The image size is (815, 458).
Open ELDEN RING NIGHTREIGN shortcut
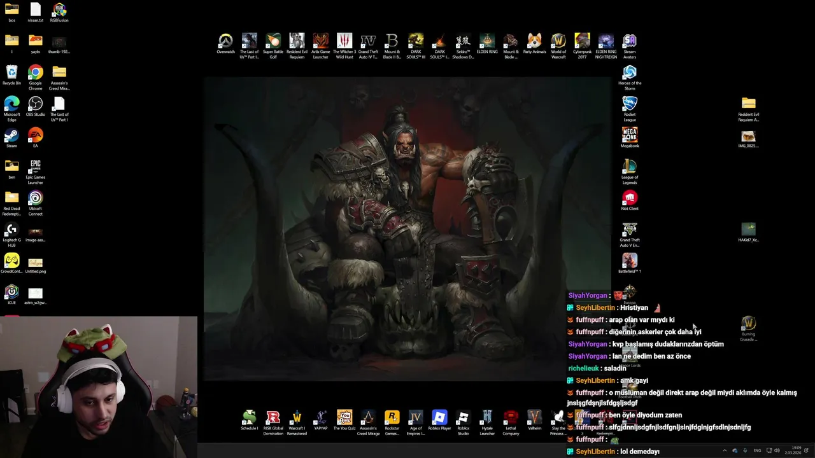[x=606, y=46]
